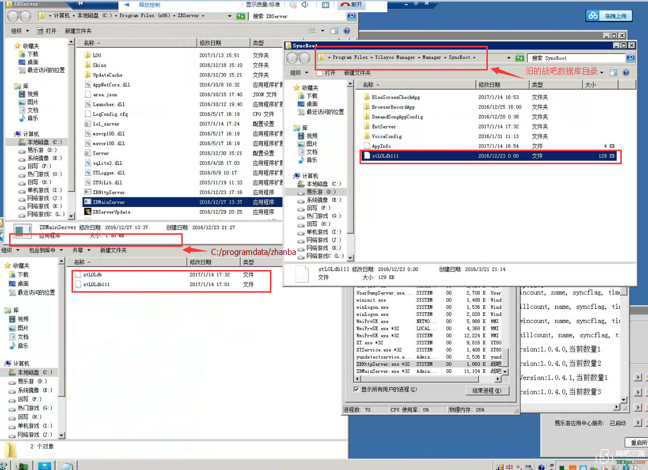Click 新建文件夹 in SyncRoot toolbar

pyautogui.click(x=357, y=73)
